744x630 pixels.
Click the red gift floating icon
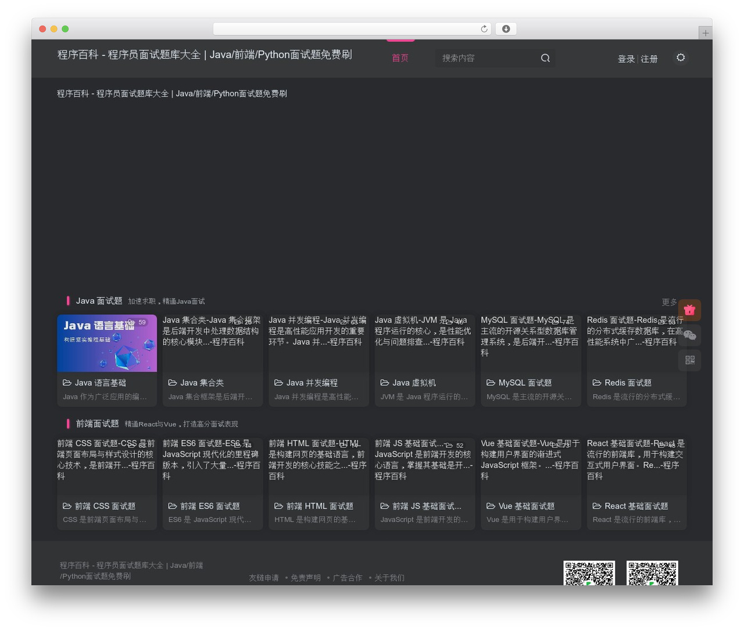click(689, 310)
